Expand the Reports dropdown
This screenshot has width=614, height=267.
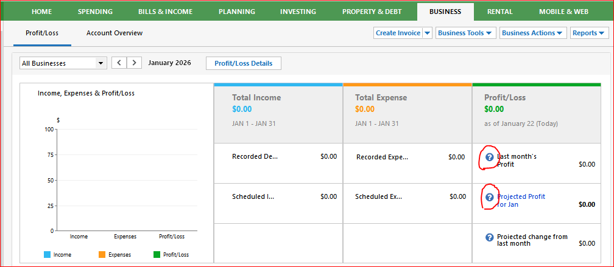coord(589,33)
